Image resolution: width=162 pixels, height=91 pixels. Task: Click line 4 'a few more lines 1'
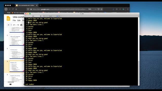tap(36, 25)
